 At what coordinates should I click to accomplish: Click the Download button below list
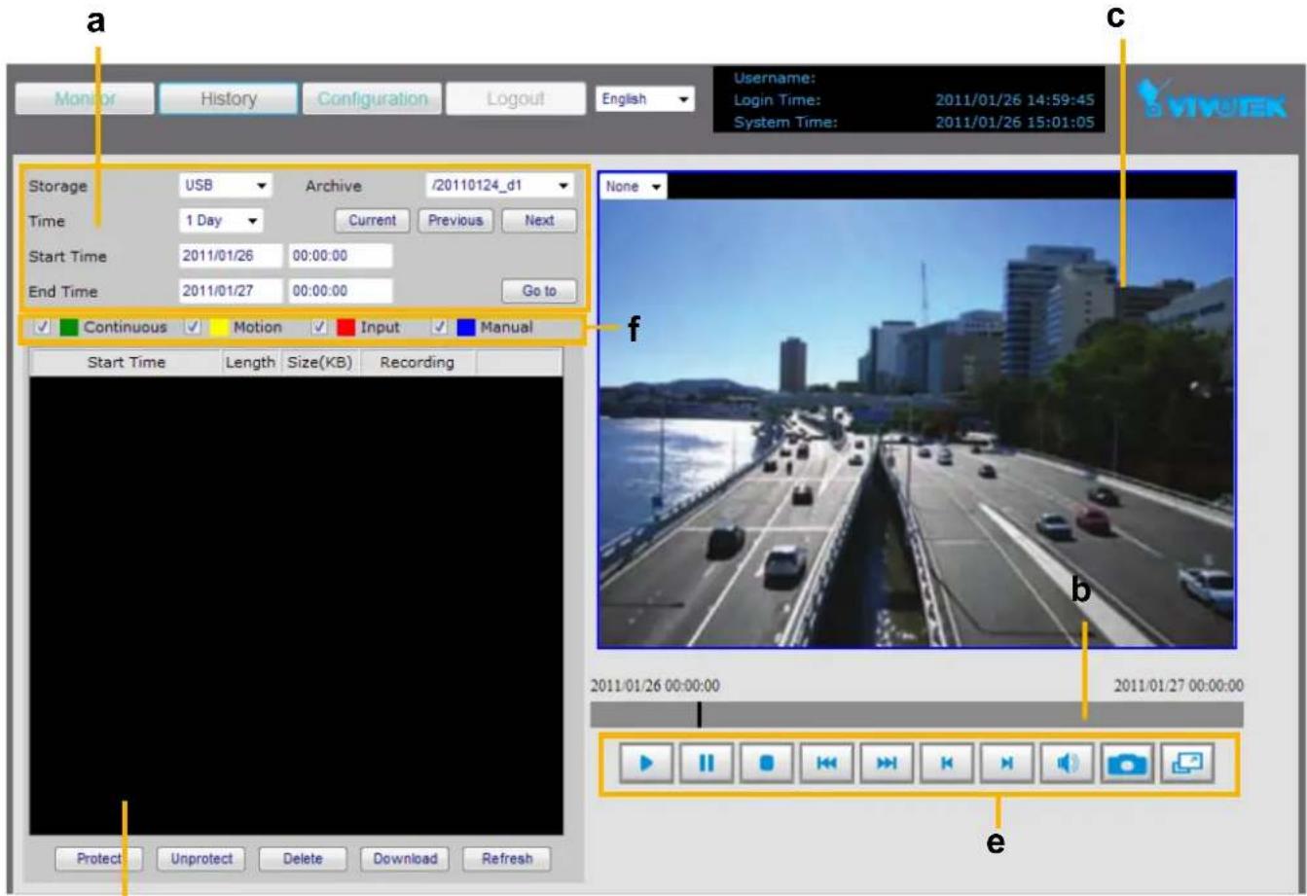405,859
